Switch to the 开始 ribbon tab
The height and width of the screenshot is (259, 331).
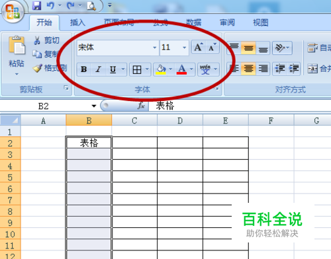[44, 22]
